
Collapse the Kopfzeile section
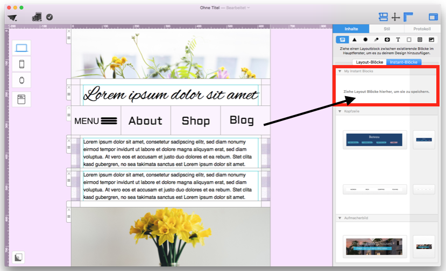339,111
